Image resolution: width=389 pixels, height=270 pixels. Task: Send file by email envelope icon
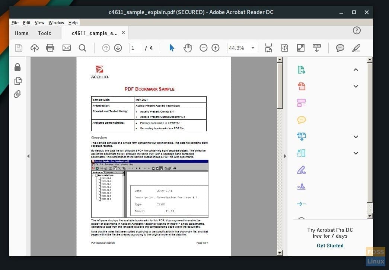pos(67,48)
